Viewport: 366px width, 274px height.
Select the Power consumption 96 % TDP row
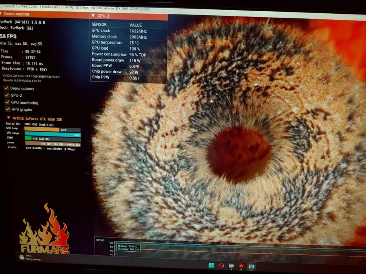click(x=129, y=54)
